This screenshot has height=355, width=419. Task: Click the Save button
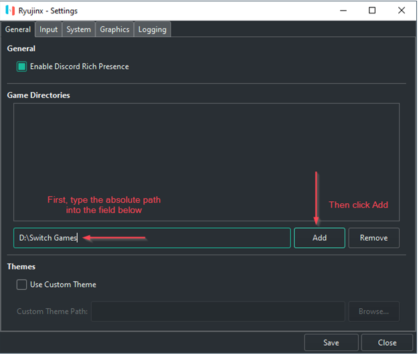coord(331,343)
